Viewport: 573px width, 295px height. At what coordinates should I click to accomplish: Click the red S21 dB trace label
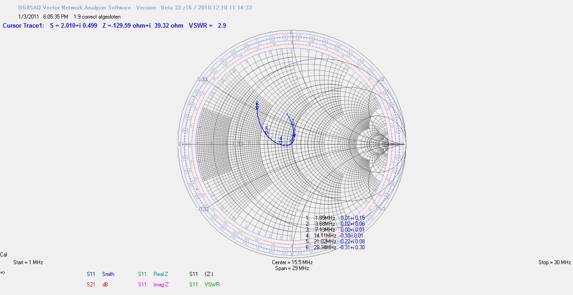tap(97, 285)
